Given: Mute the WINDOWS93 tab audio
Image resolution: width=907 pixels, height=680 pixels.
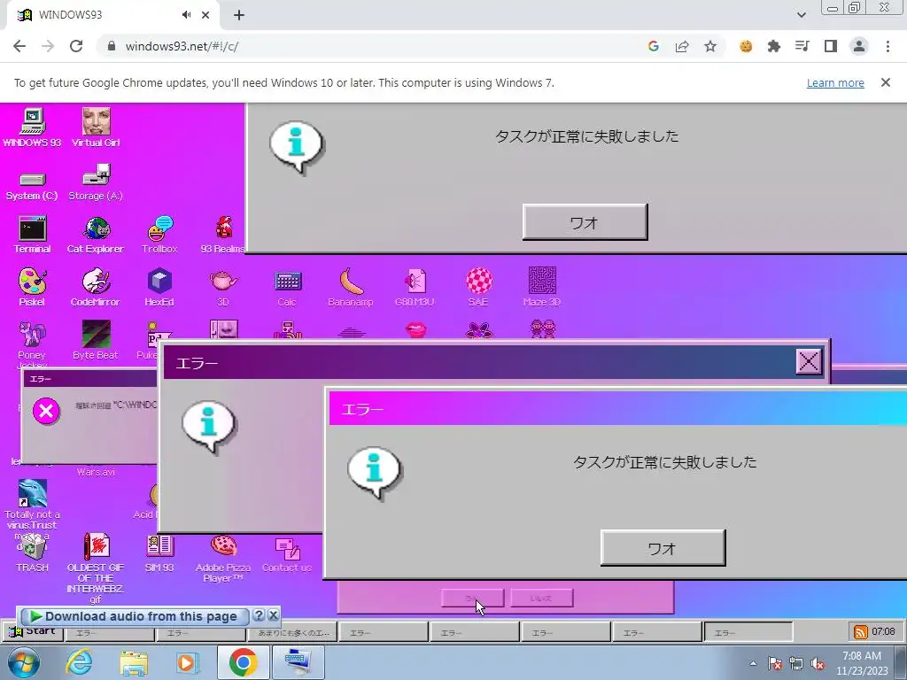Looking at the screenshot, I should pos(186,15).
